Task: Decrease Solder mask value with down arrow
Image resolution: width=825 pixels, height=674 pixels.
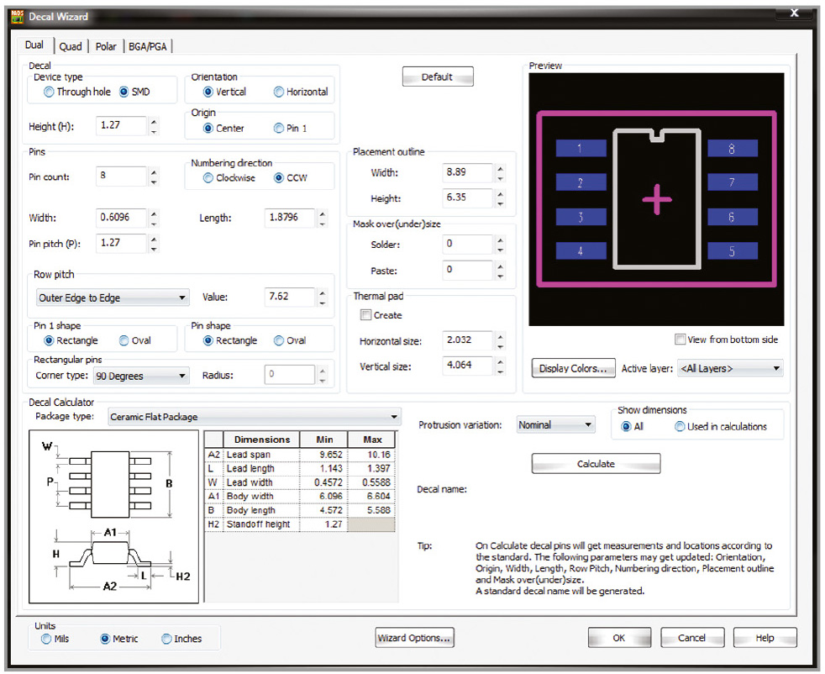Action: 500,250
